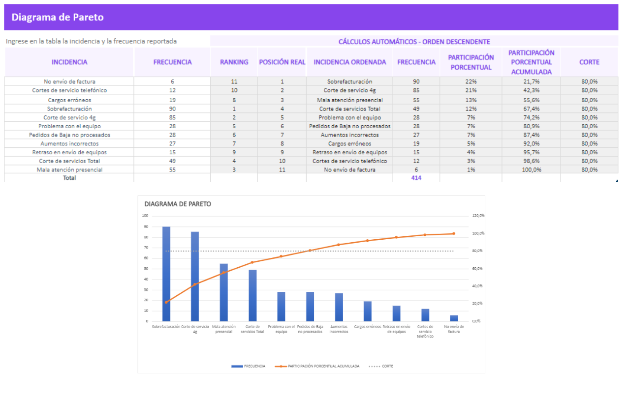The image size is (630, 393).
Task: Click the Total row label
Action: [x=69, y=178]
